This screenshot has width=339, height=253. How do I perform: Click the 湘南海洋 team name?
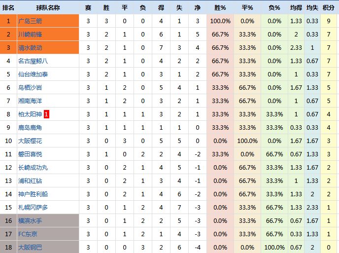30,101
